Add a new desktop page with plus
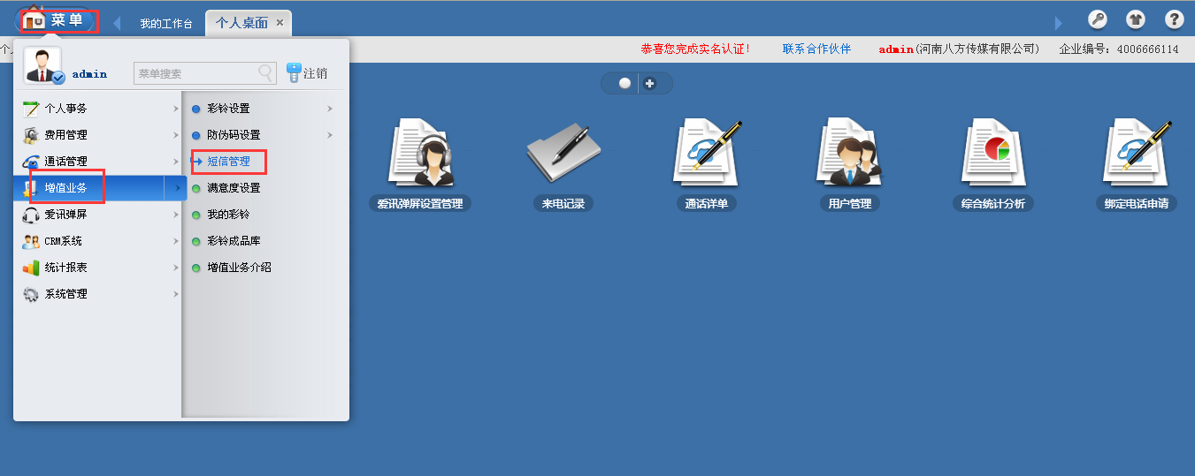This screenshot has height=476, width=1195. pyautogui.click(x=650, y=83)
